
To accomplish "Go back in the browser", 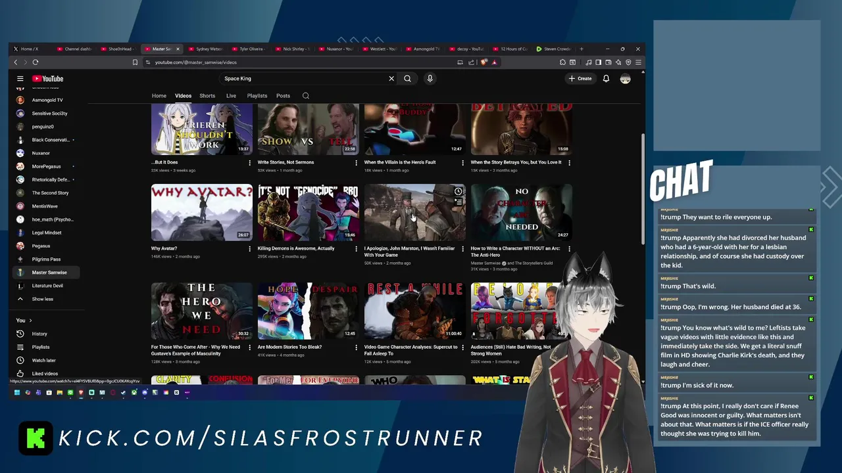I will (16, 62).
